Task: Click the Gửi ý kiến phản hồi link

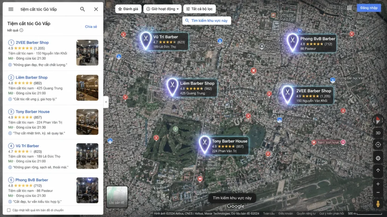Action: click(332, 214)
